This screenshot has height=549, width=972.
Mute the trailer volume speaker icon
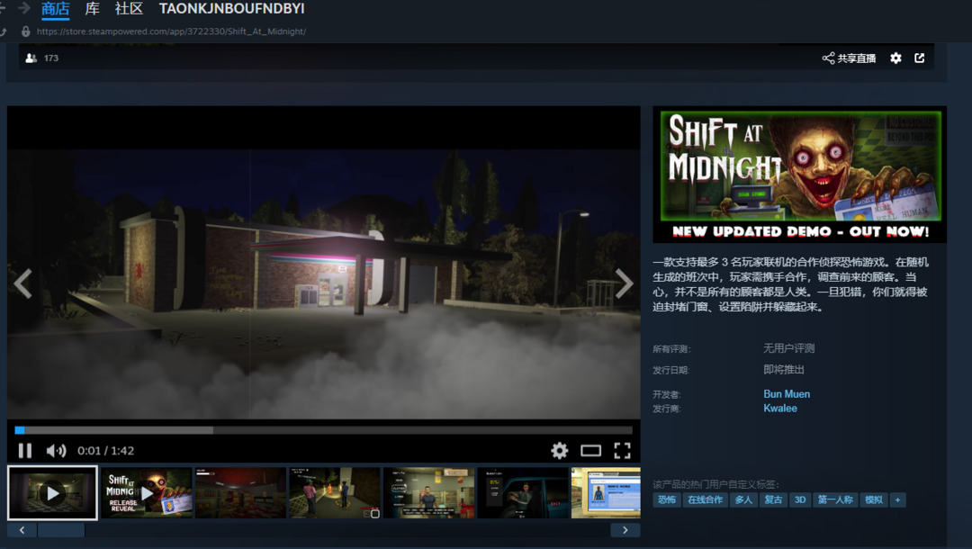point(56,451)
